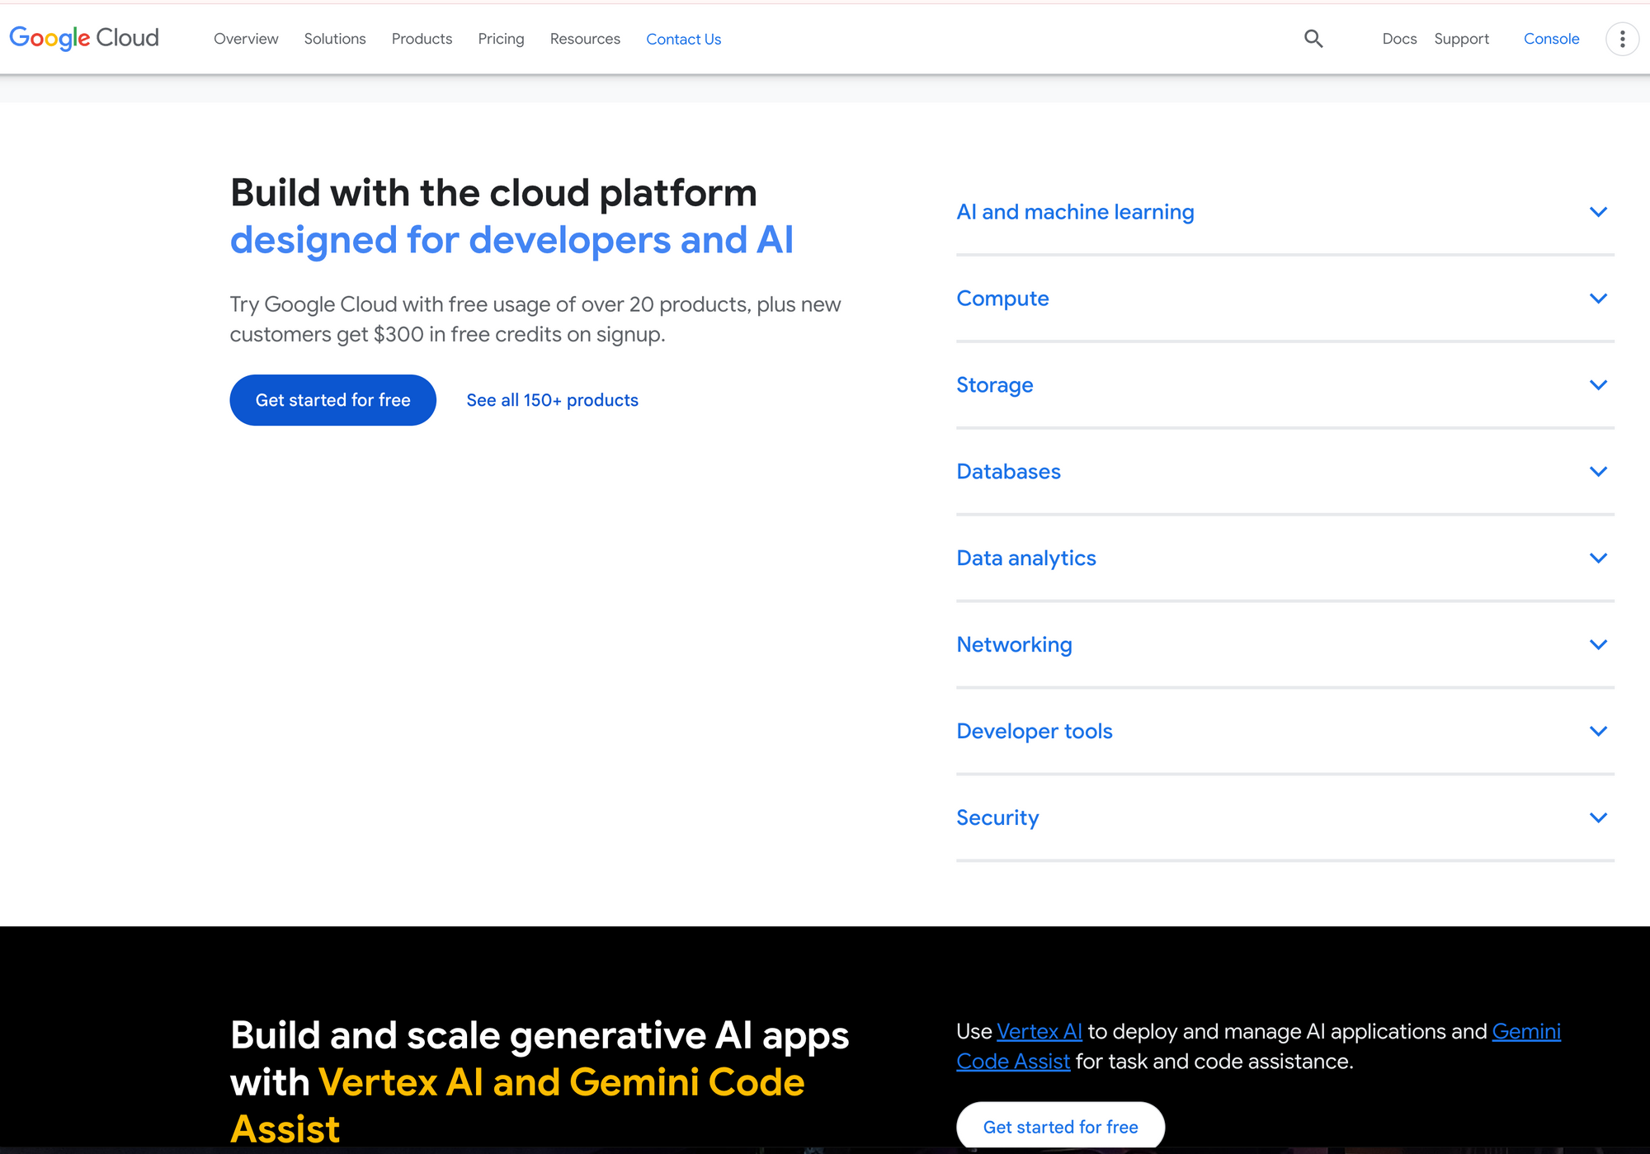Click See all 150+ products link

[552, 400]
